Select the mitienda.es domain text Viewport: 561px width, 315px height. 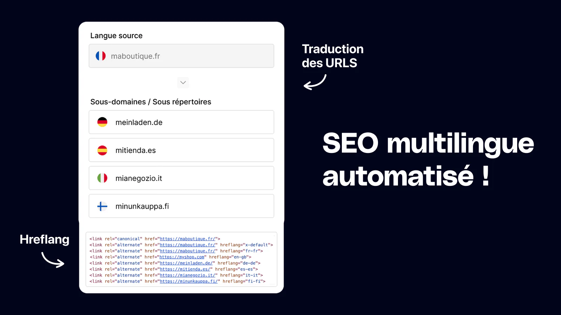pyautogui.click(x=136, y=150)
